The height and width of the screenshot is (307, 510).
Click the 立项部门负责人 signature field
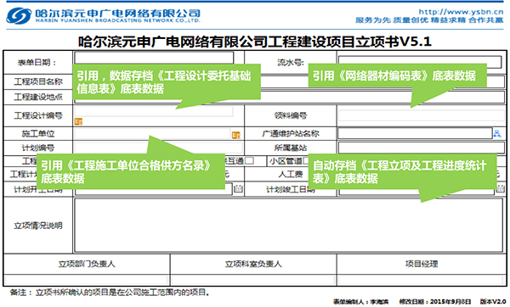pos(87,280)
